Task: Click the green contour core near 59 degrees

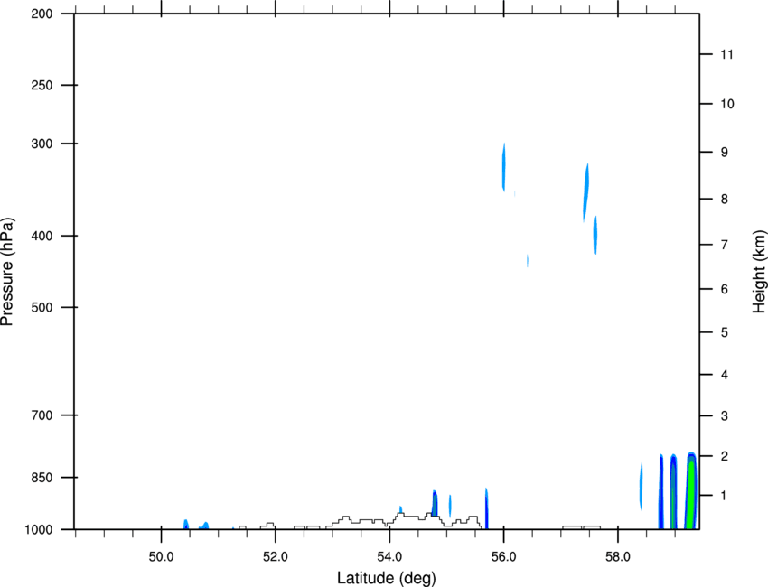Action: [691, 495]
